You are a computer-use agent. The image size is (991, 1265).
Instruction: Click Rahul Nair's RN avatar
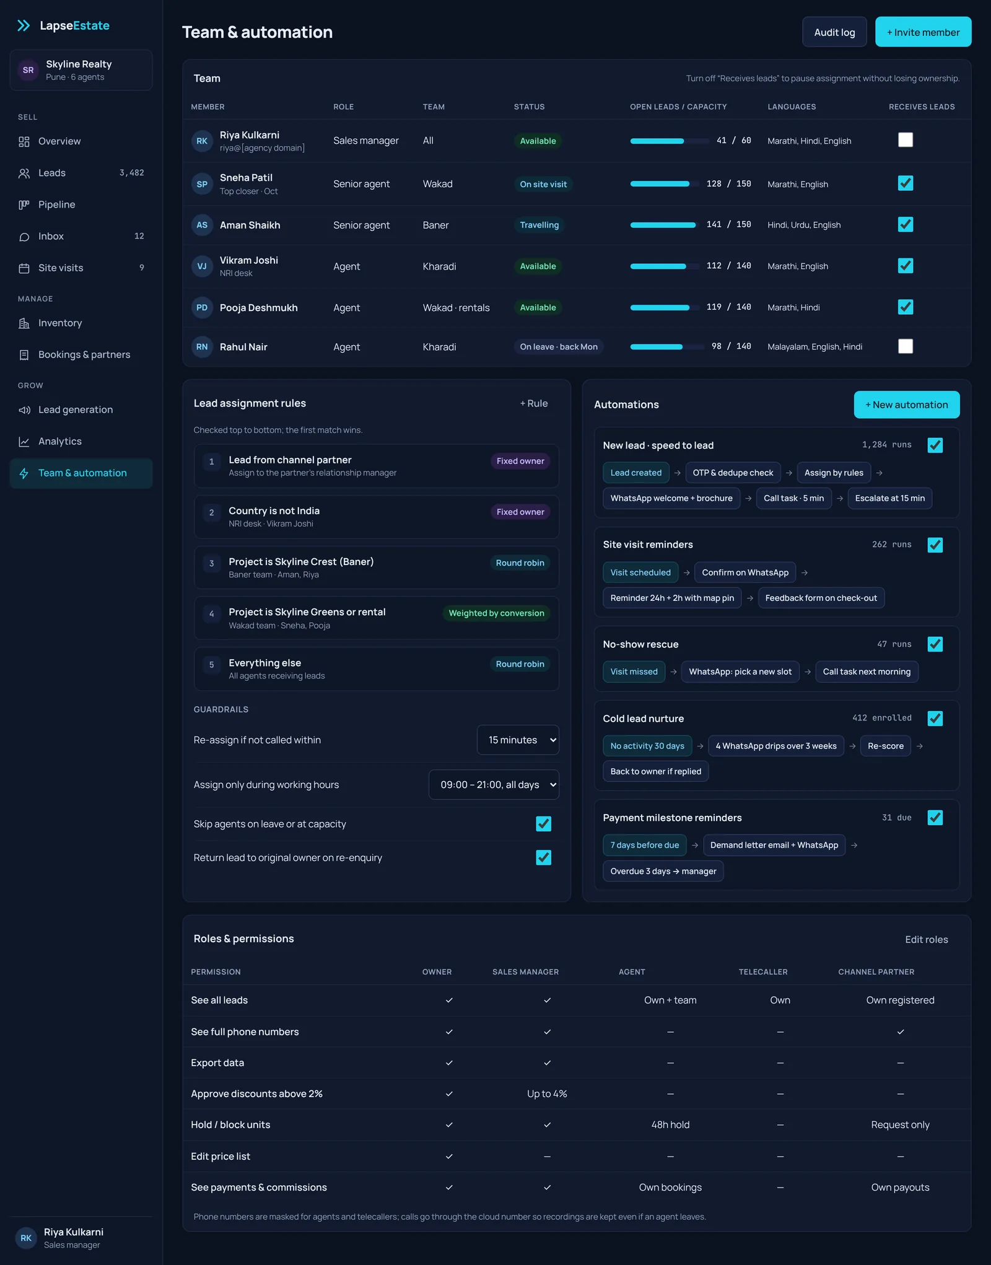(x=202, y=347)
